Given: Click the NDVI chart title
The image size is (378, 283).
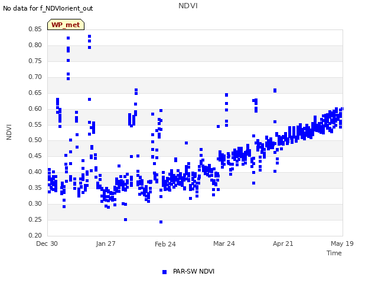Looking at the screenshot, I should pyautogui.click(x=188, y=5).
